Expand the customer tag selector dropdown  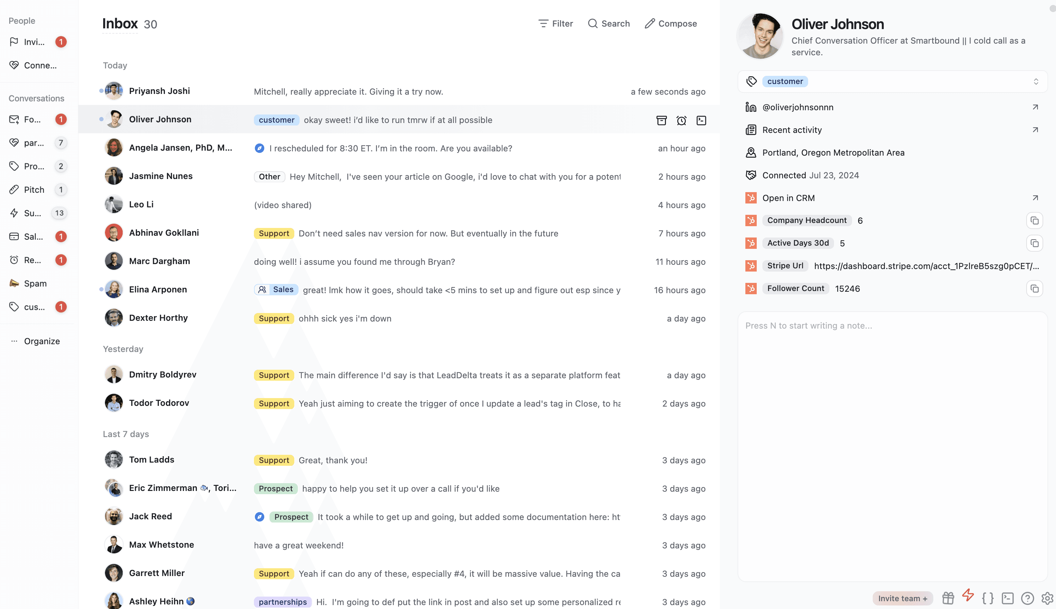tap(1035, 81)
